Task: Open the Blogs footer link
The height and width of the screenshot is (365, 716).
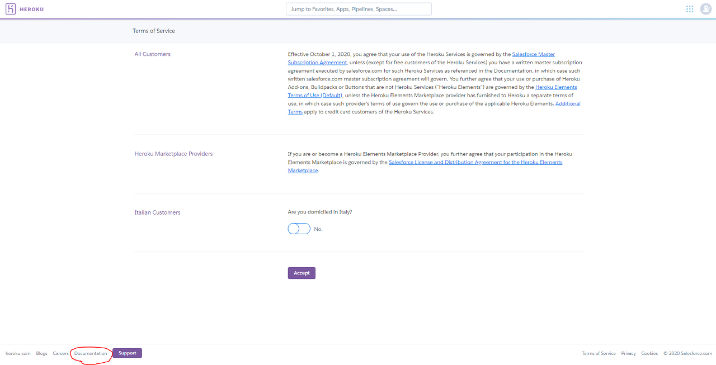Action: (x=41, y=353)
